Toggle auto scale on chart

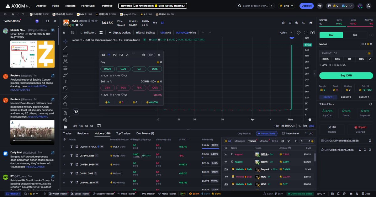[x=311, y=126]
